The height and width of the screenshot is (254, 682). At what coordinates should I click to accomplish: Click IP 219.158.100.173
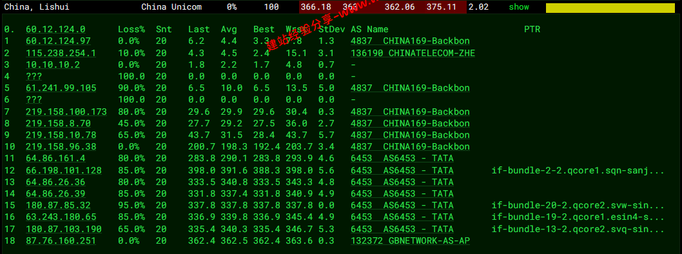click(66, 112)
